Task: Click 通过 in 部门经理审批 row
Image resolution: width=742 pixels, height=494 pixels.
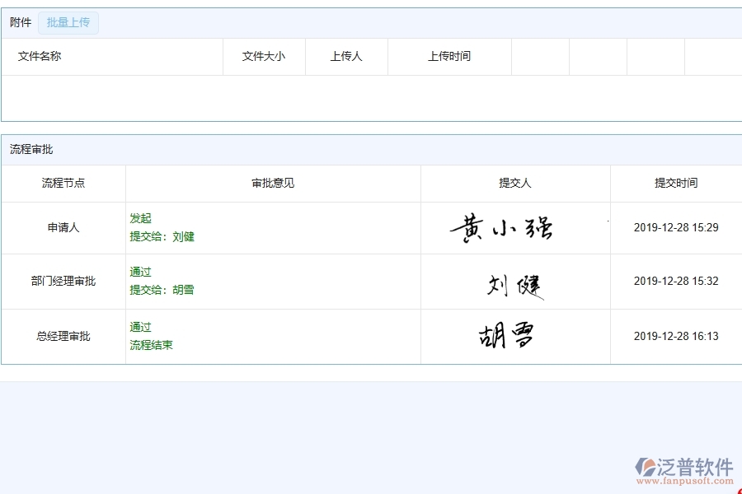Action: click(140, 272)
